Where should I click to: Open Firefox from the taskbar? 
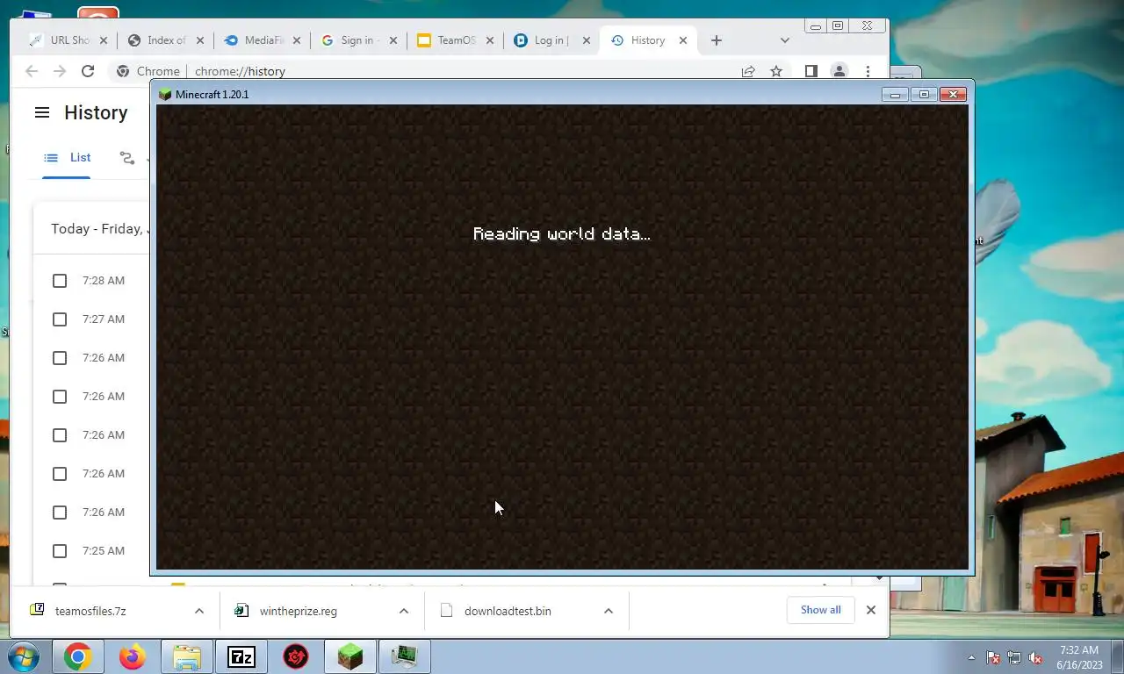pos(133,656)
